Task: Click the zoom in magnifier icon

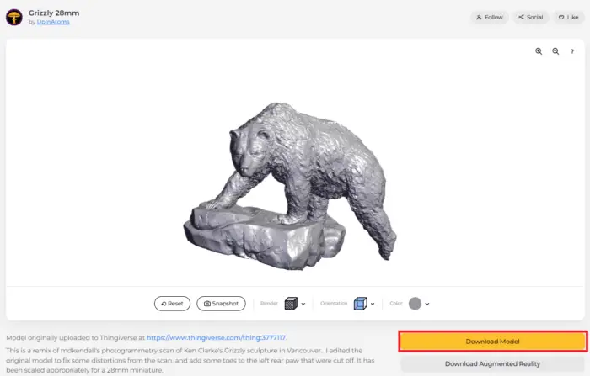Action: [x=539, y=51]
